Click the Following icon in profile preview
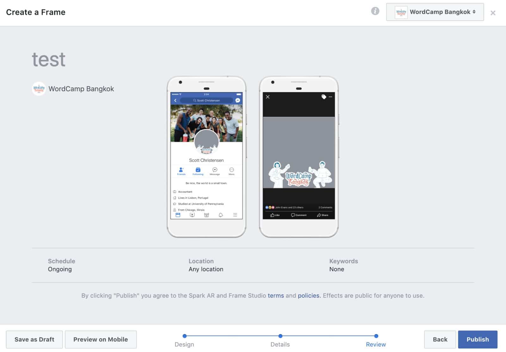 coord(198,170)
